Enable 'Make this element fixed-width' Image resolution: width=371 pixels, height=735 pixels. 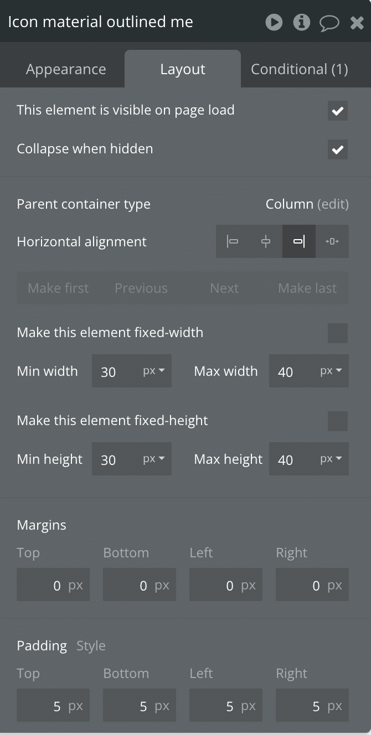tap(338, 333)
